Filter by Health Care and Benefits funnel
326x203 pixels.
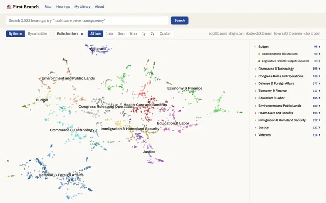[x=319, y=113]
